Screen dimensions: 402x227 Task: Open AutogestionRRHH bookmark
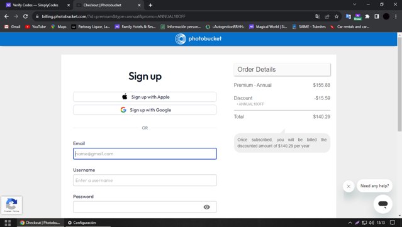pos(225,26)
